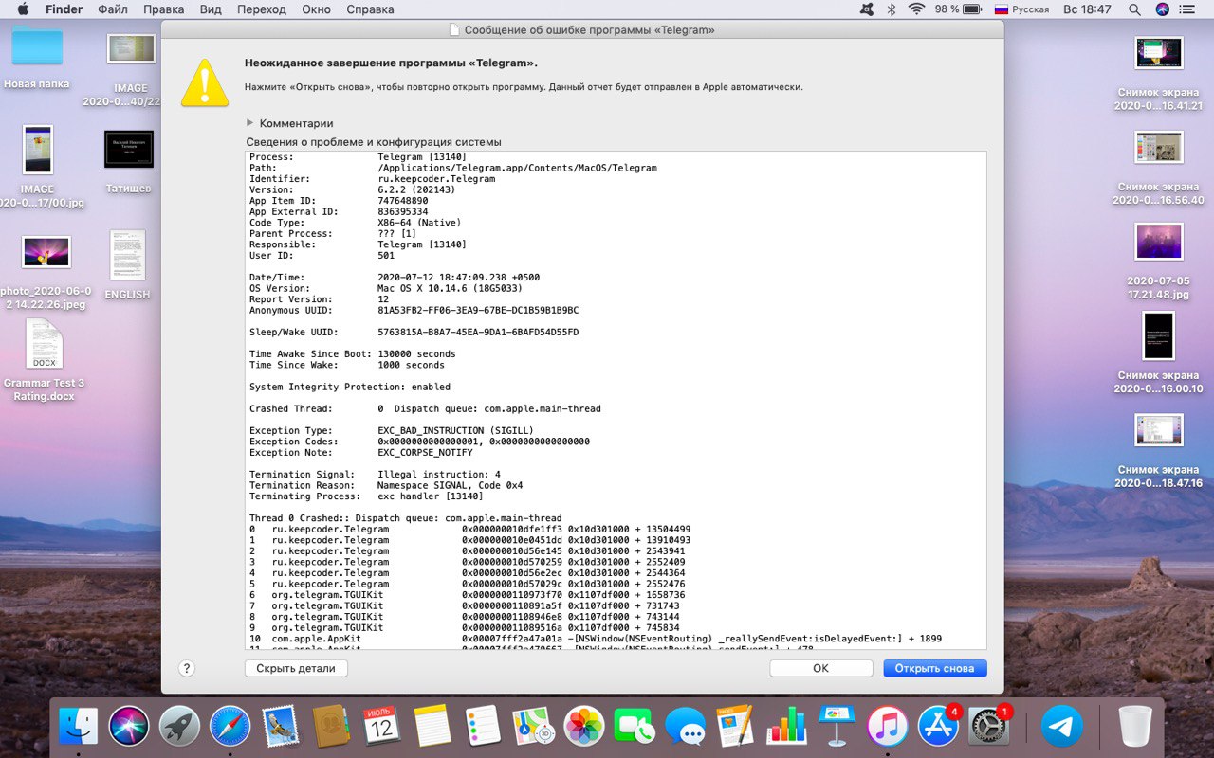Open Messages blue bubble icon in Dock
The image size is (1214, 758).
click(685, 727)
